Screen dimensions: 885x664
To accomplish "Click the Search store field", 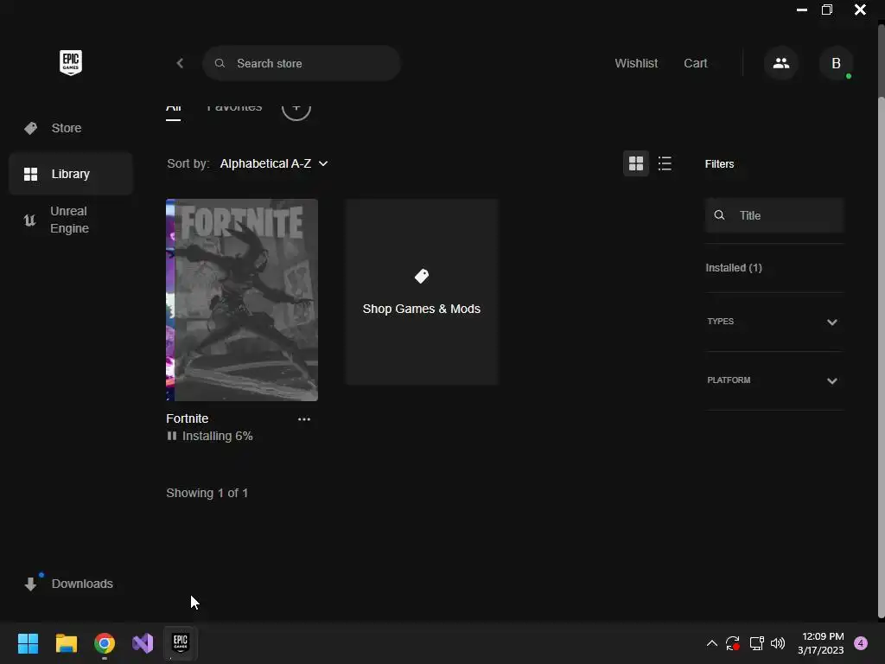I will tap(302, 63).
